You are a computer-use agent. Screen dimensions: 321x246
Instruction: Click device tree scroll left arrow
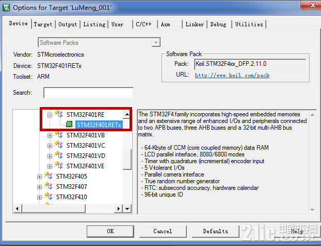[x=18, y=208]
